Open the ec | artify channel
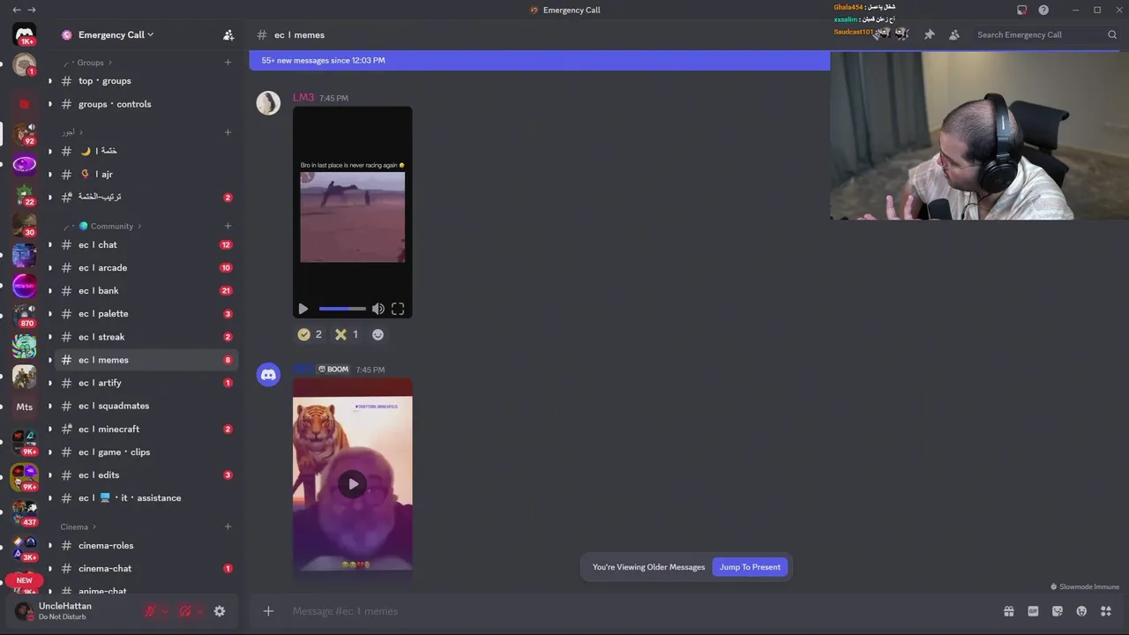The height and width of the screenshot is (635, 1129). point(146,383)
